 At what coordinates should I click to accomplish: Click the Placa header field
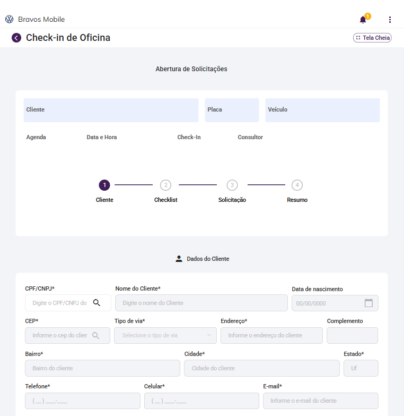coord(232,110)
